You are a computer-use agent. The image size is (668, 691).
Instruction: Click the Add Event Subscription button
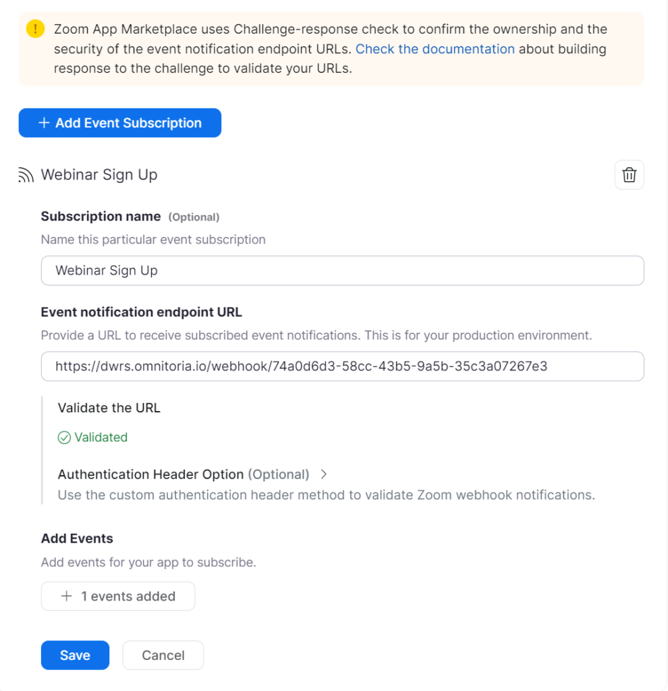click(119, 123)
